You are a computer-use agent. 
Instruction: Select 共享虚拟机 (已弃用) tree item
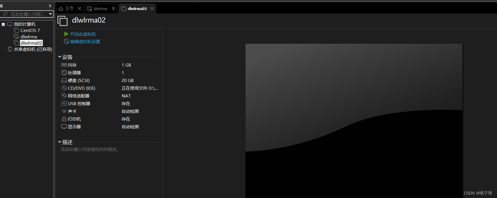(x=33, y=49)
